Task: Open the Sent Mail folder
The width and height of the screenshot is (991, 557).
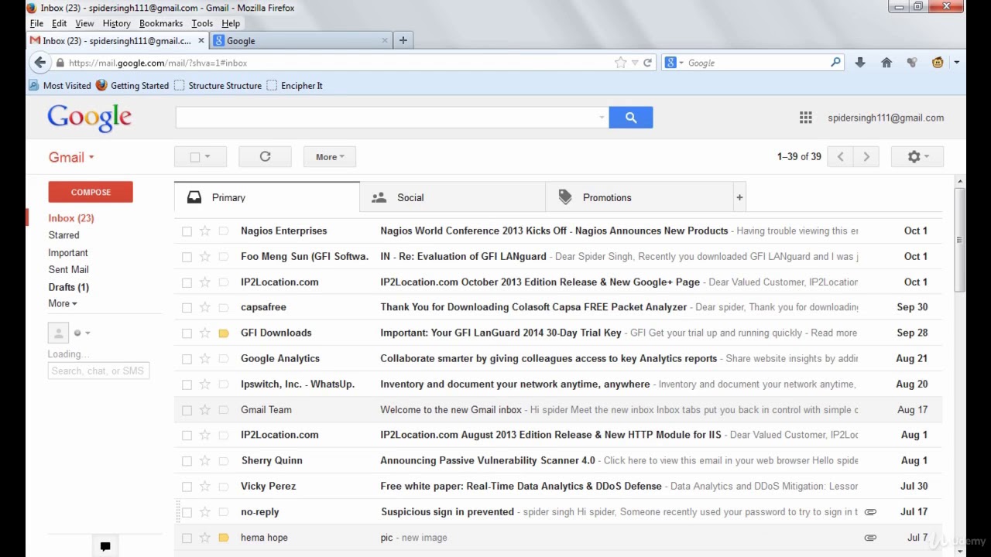Action: pyautogui.click(x=68, y=269)
